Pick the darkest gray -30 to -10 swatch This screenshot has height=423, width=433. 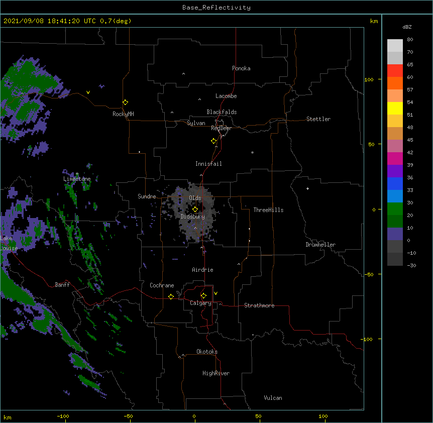(x=395, y=259)
